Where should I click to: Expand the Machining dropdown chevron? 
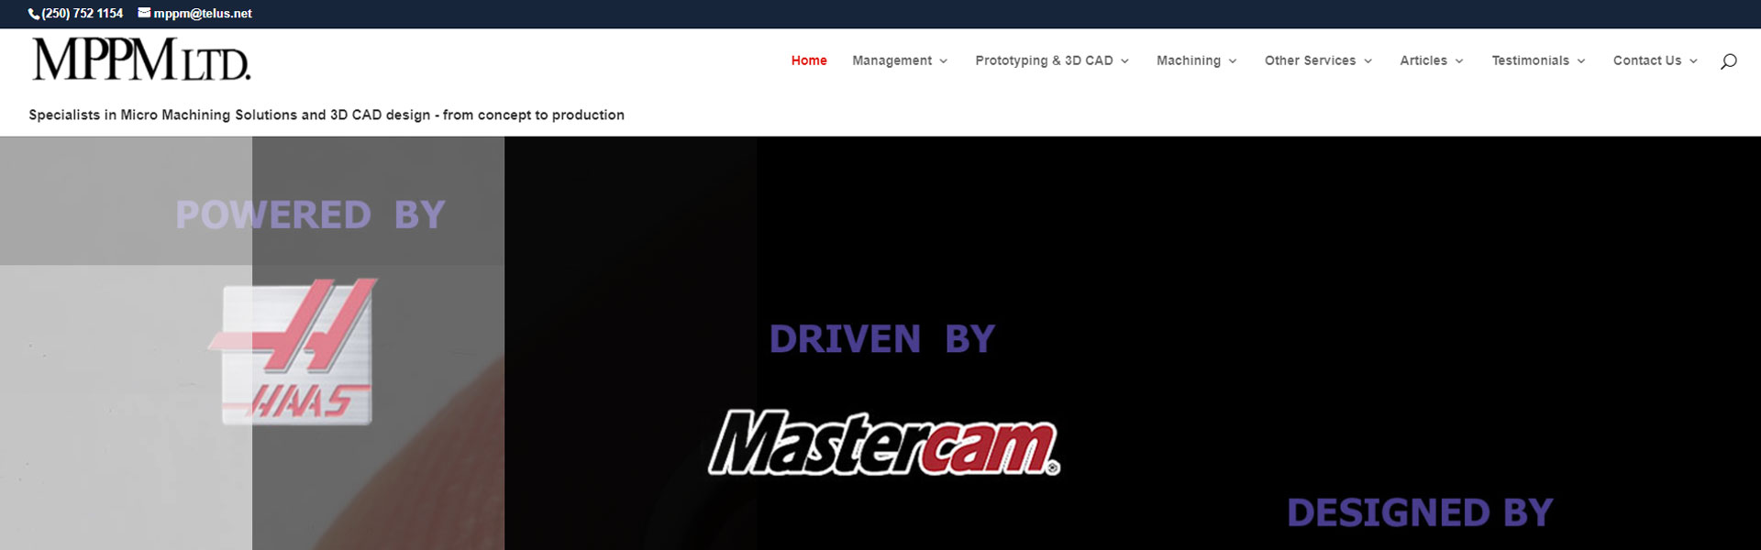pos(1233,61)
